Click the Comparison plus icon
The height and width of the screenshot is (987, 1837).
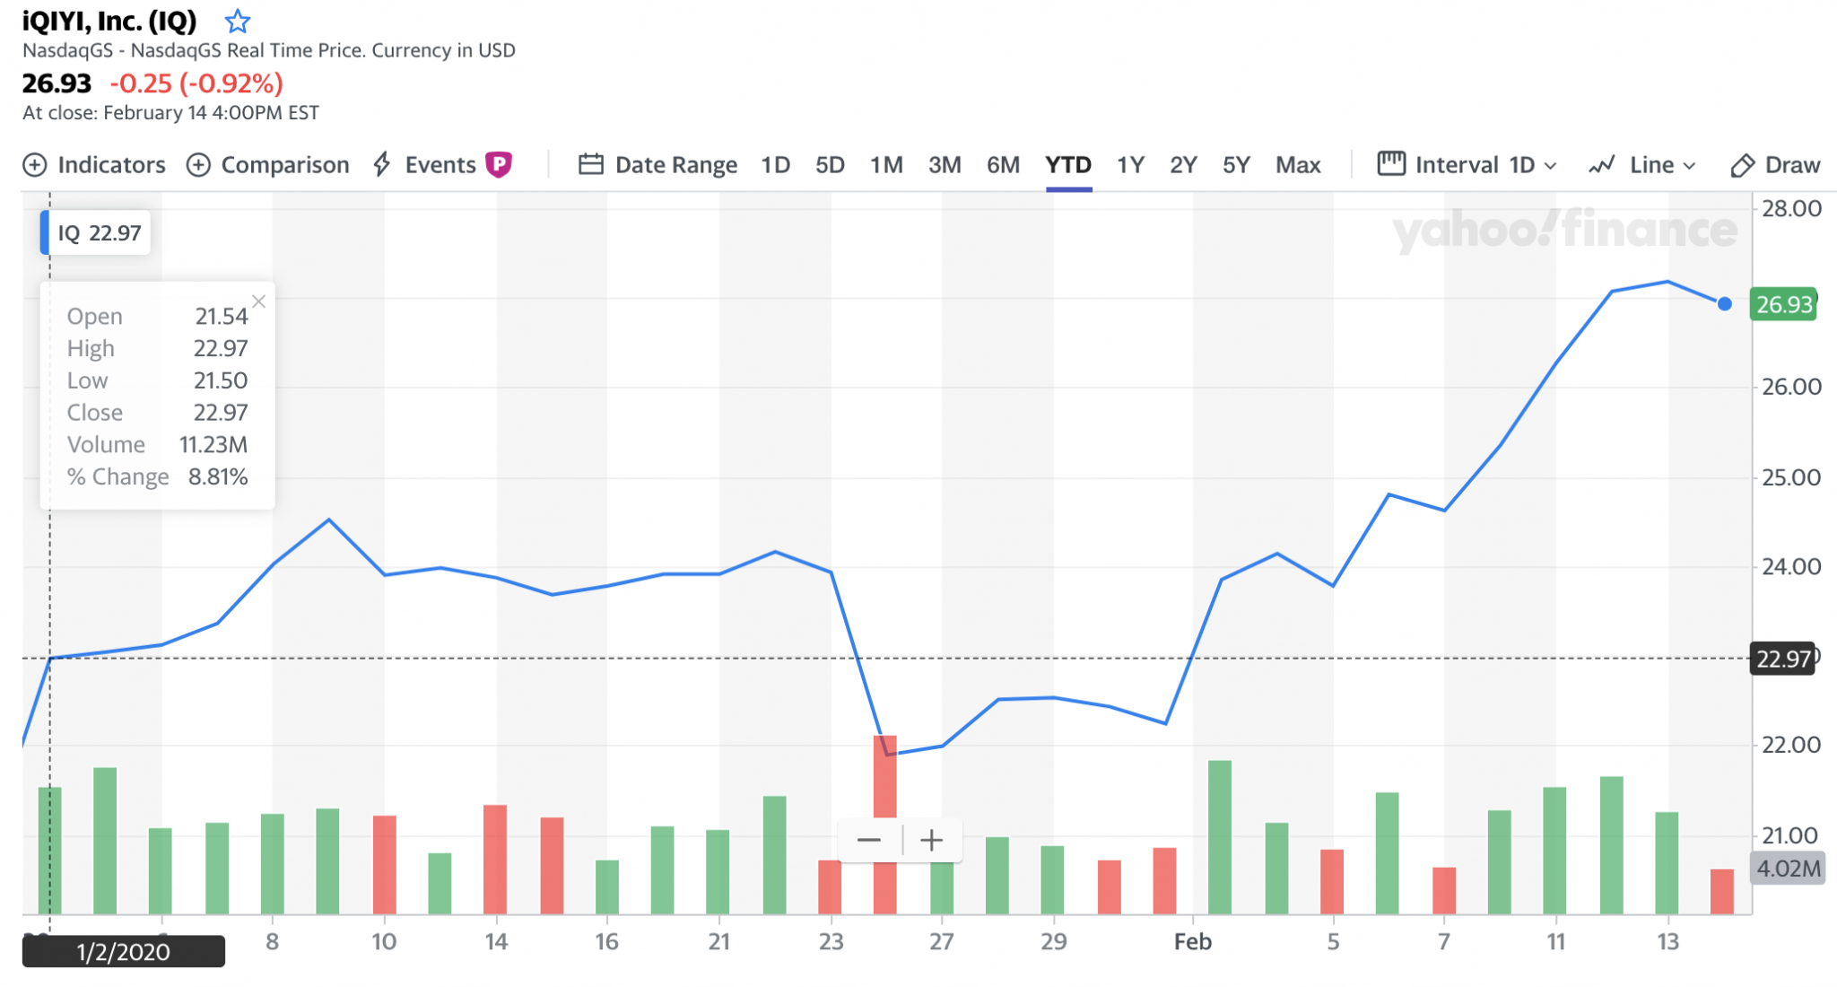(x=198, y=165)
